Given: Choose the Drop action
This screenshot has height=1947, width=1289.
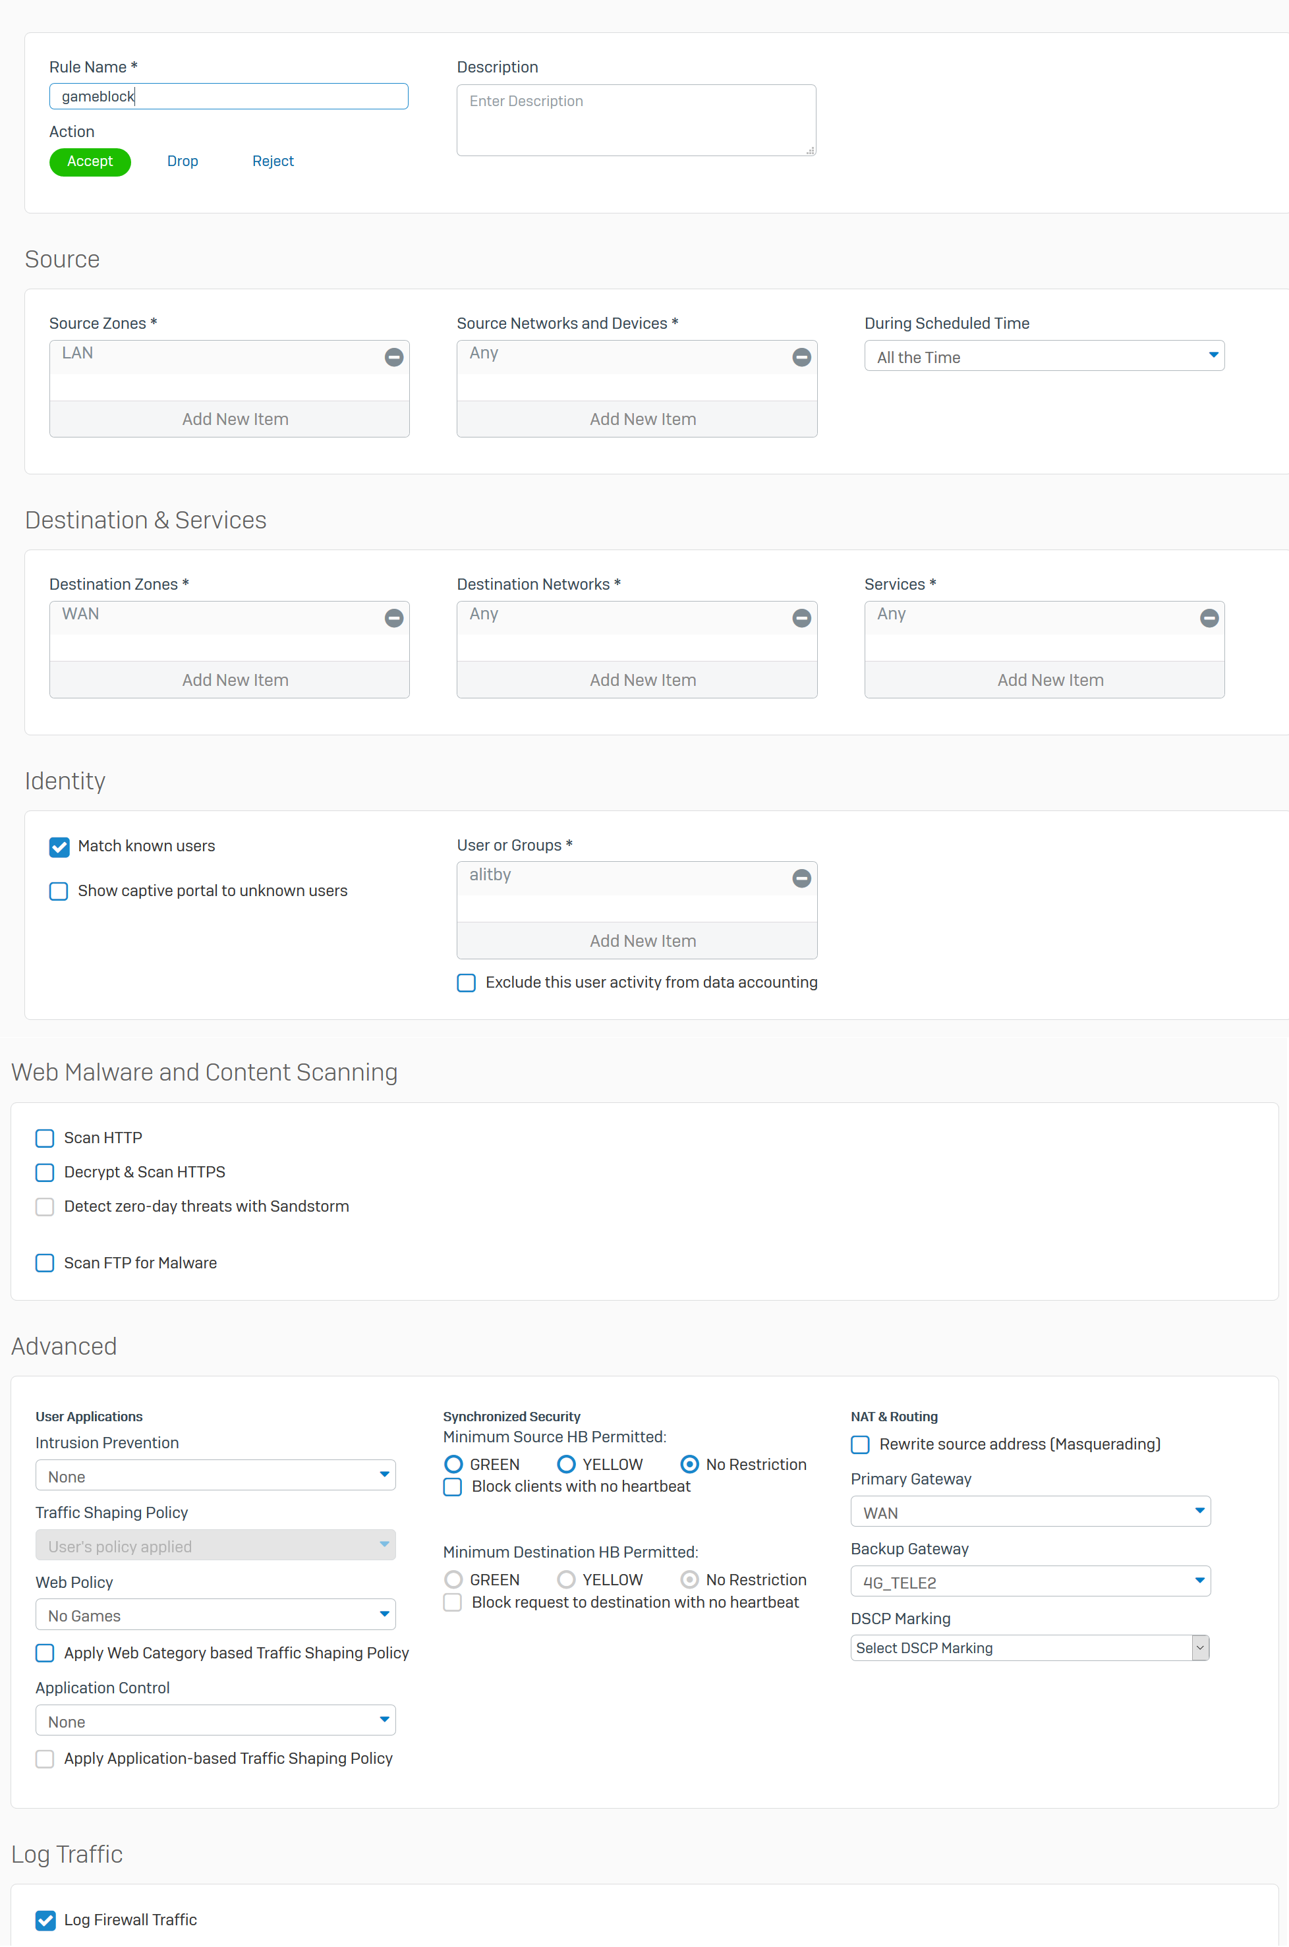Looking at the screenshot, I should [183, 161].
